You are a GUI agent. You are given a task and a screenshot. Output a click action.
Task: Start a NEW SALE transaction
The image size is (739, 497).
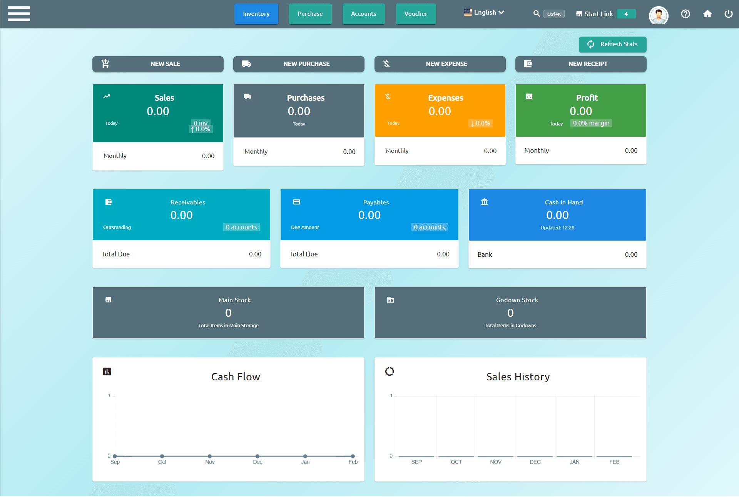158,64
